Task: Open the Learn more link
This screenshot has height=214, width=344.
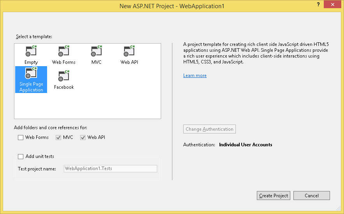Action: click(195, 75)
